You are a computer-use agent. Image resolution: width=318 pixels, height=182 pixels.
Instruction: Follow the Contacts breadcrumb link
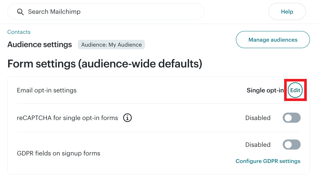tap(19, 32)
